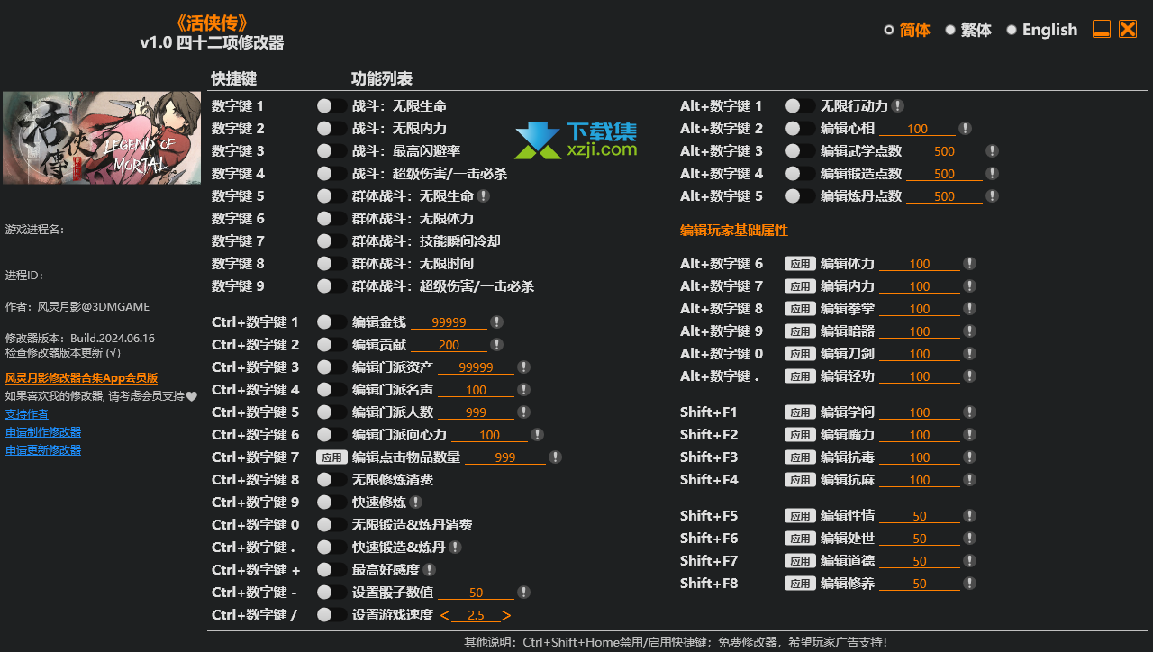Select English language option

[1042, 30]
